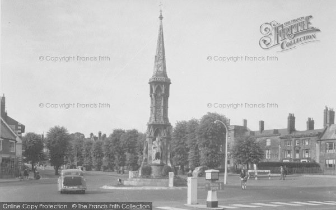336x210 pixels.
Task: Click the vintage car on the road
Action: (x=72, y=181)
